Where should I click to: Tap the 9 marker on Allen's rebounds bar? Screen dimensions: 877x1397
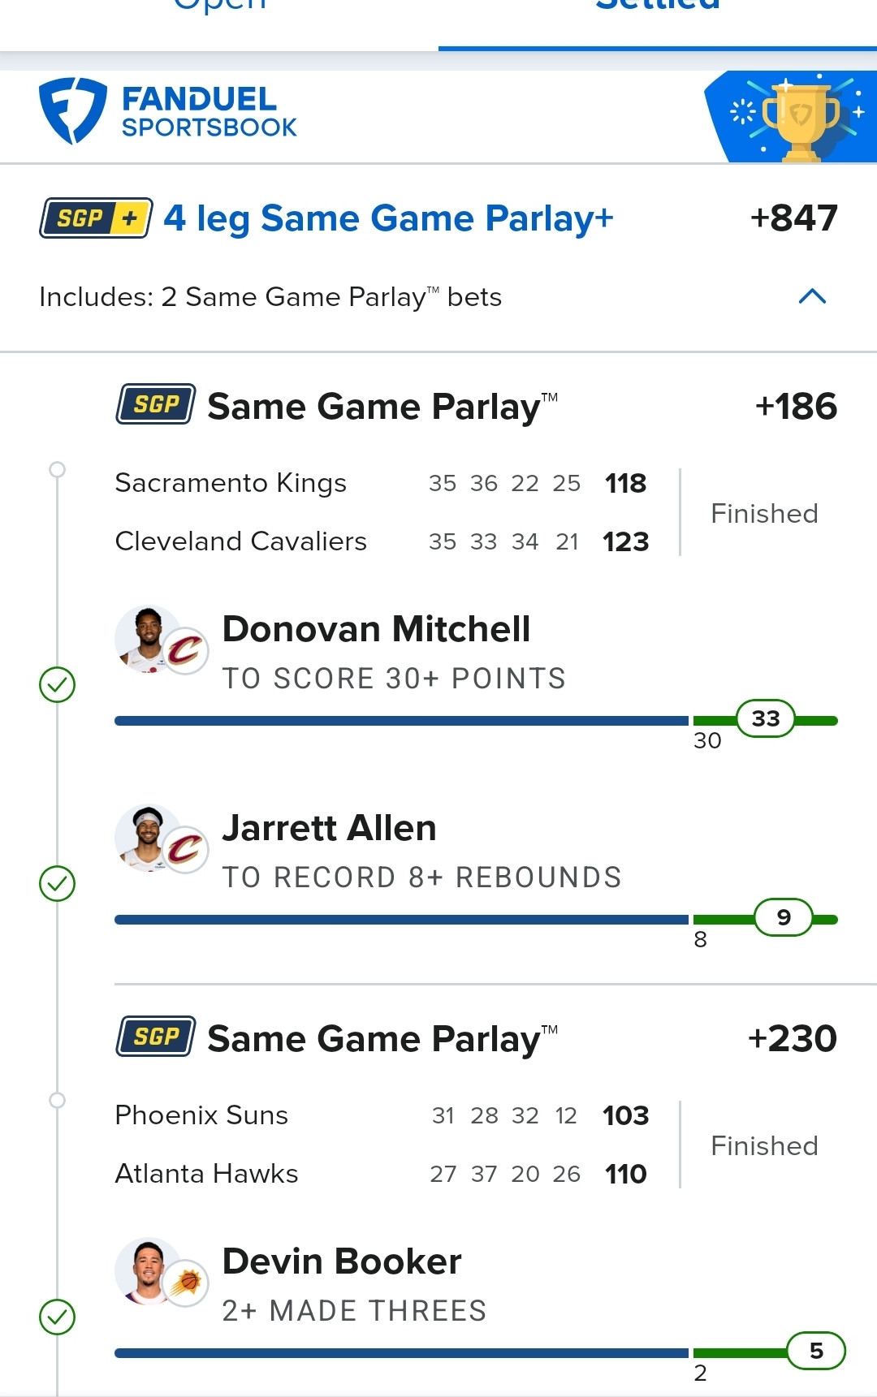(784, 917)
